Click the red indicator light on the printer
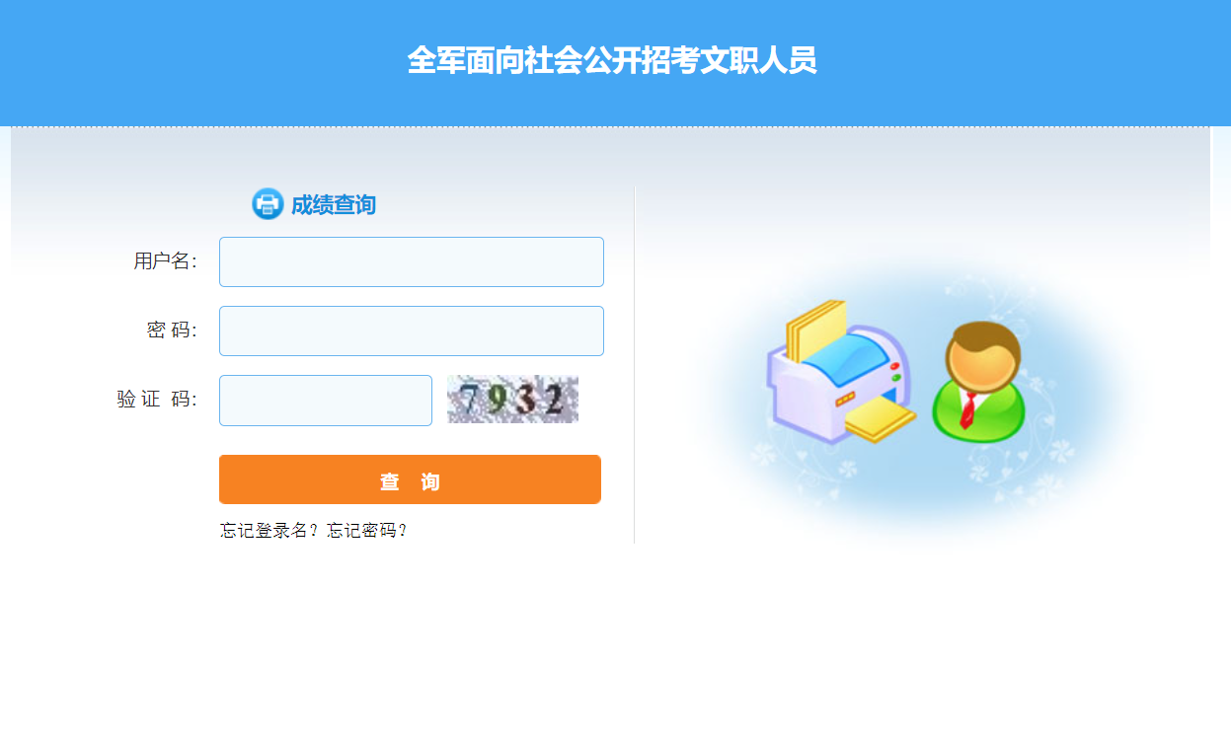 pyautogui.click(x=895, y=366)
